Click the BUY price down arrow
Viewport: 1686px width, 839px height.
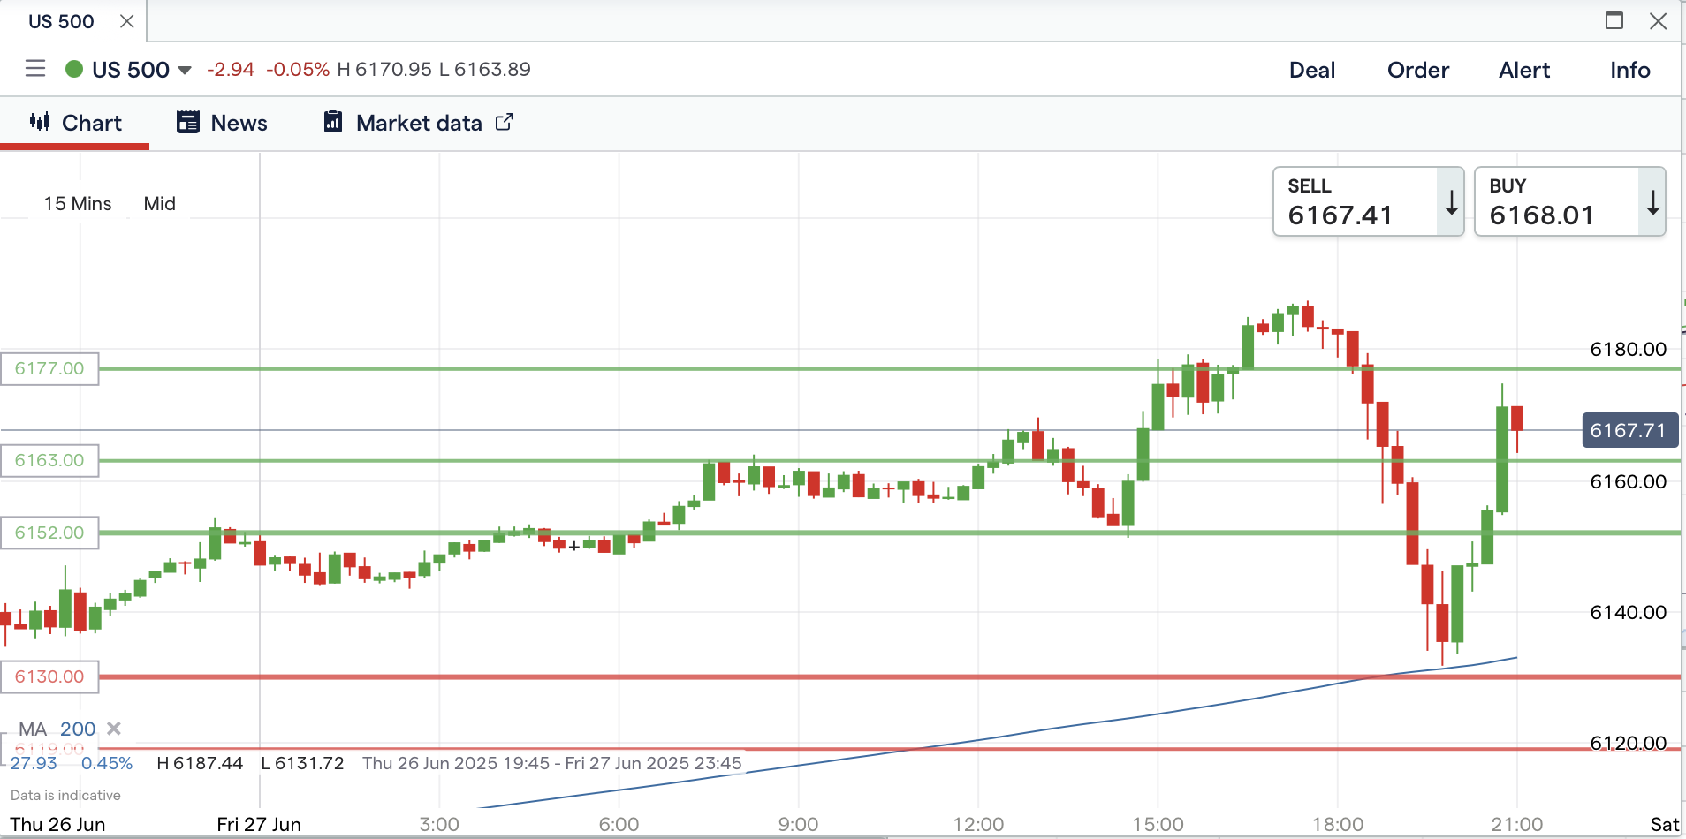coord(1652,202)
